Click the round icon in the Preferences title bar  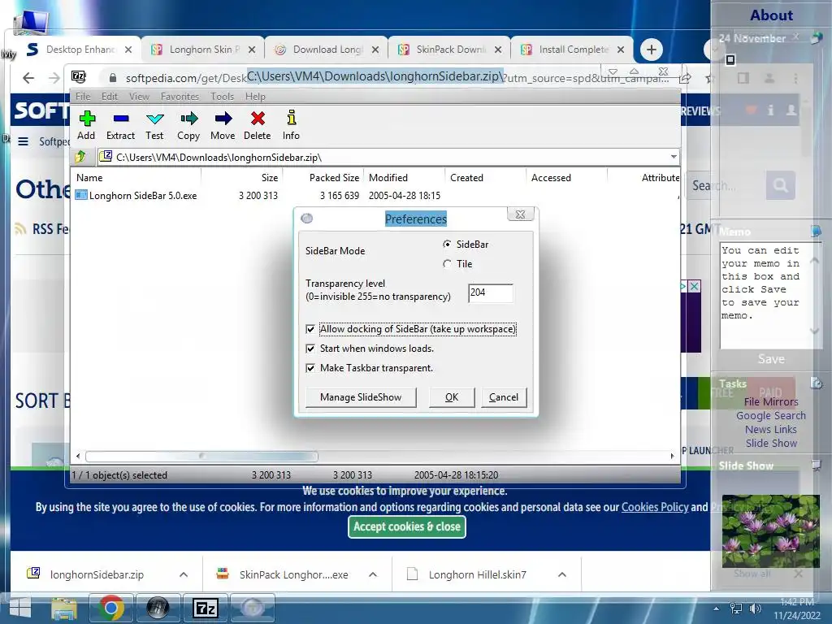tap(306, 218)
